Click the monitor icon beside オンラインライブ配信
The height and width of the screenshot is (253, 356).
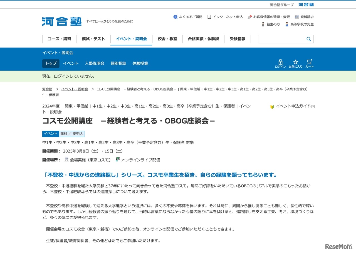(x=117, y=159)
